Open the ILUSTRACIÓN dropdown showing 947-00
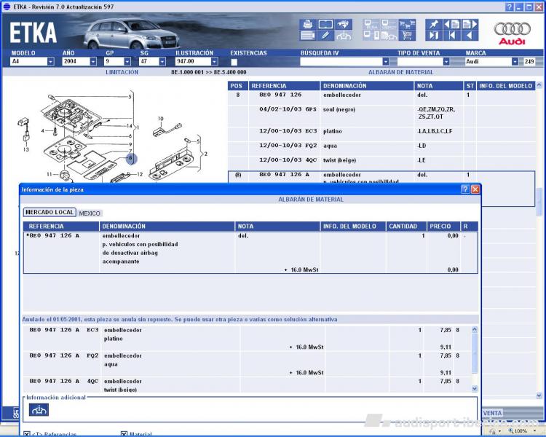546x437 pixels. pyautogui.click(x=215, y=62)
